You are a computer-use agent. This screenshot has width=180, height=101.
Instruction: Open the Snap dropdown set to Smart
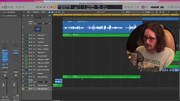point(133,12)
